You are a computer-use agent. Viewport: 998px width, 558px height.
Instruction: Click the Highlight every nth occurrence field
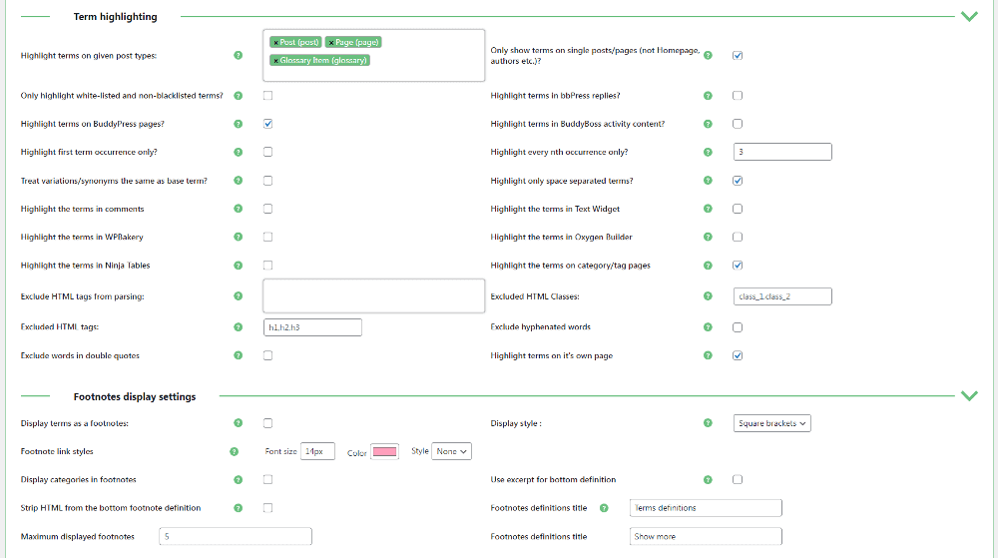(782, 153)
